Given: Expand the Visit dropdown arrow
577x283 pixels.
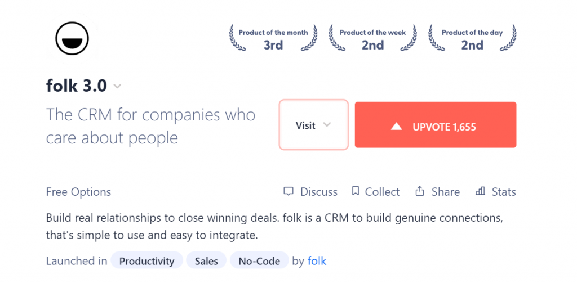Looking at the screenshot, I should (x=327, y=125).
